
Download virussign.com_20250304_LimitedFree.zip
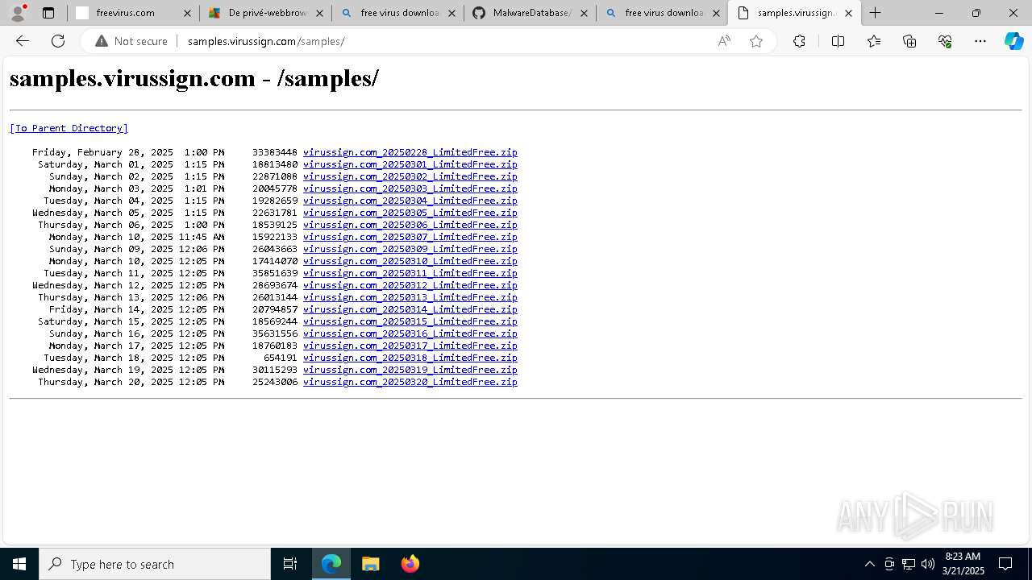tap(410, 201)
